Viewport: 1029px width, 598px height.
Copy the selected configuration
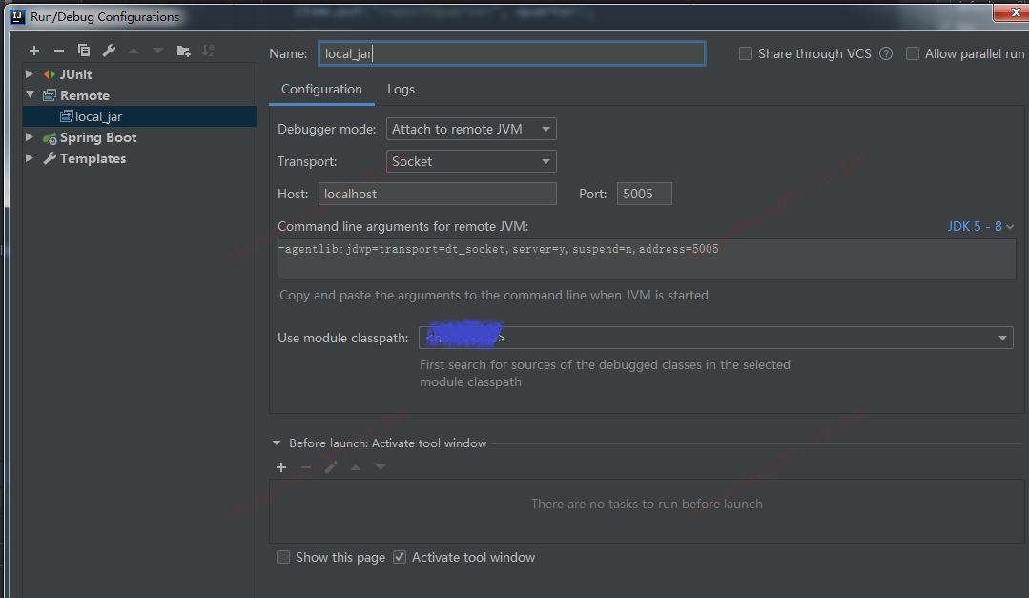coord(84,51)
